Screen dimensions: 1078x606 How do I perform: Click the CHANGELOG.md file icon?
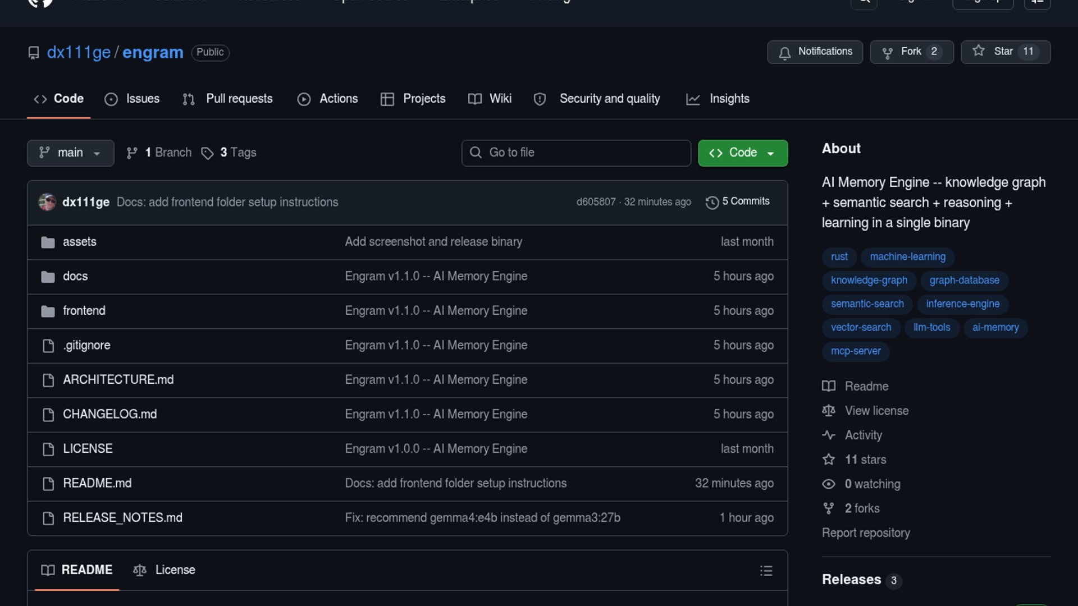48,415
